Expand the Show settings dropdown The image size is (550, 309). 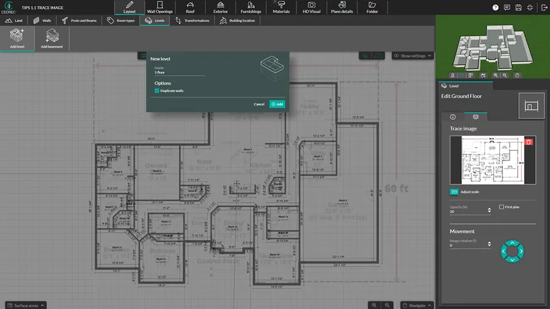pyautogui.click(x=413, y=56)
